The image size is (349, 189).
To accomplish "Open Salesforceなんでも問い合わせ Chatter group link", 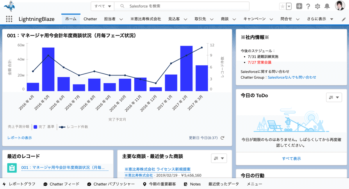I will pyautogui.click(x=292, y=77).
